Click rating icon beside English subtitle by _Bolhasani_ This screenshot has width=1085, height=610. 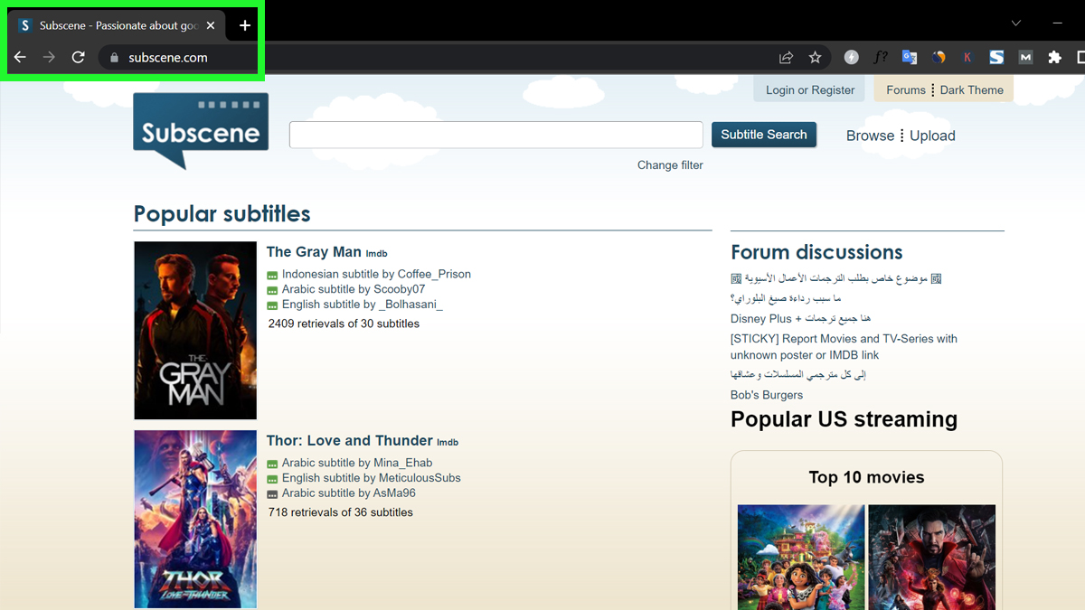point(272,306)
